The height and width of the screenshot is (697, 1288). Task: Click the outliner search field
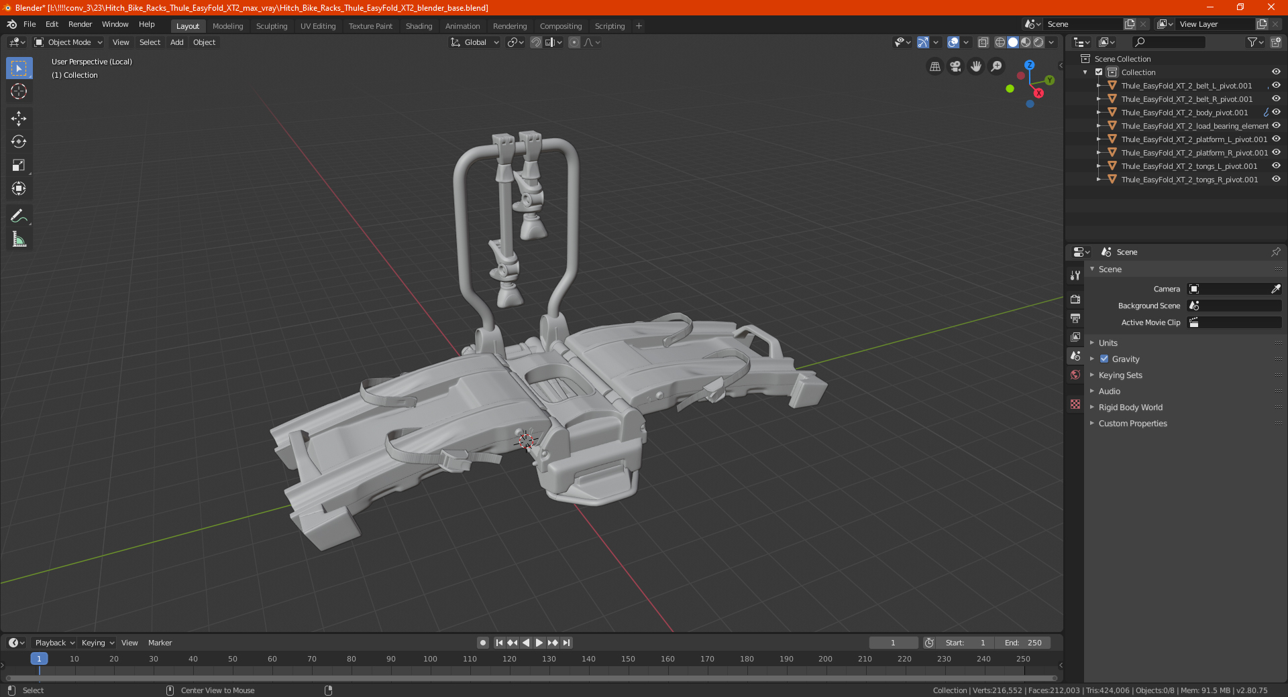coord(1168,42)
